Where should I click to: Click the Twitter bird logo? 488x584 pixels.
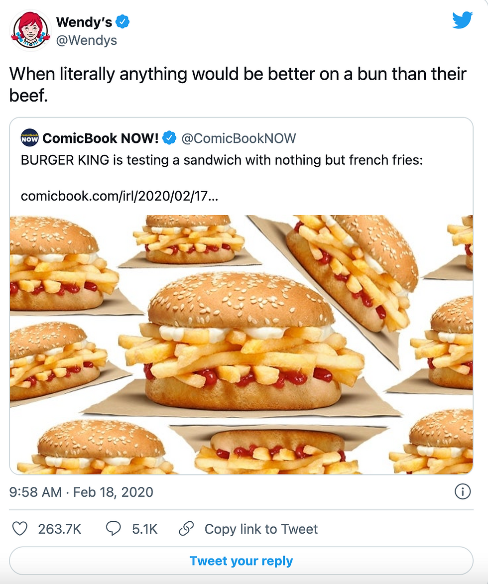pos(463,20)
